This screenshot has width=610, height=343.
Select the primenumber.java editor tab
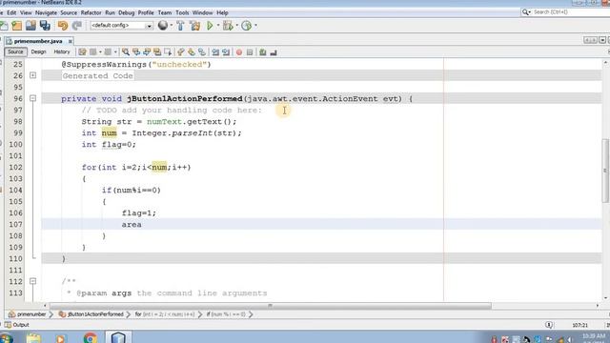click(x=38, y=41)
